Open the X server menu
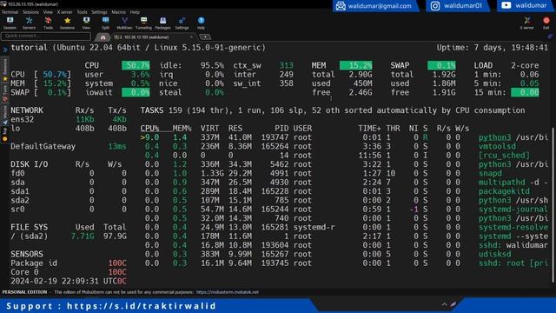Screen dimensions: 556x313 coord(64,12)
